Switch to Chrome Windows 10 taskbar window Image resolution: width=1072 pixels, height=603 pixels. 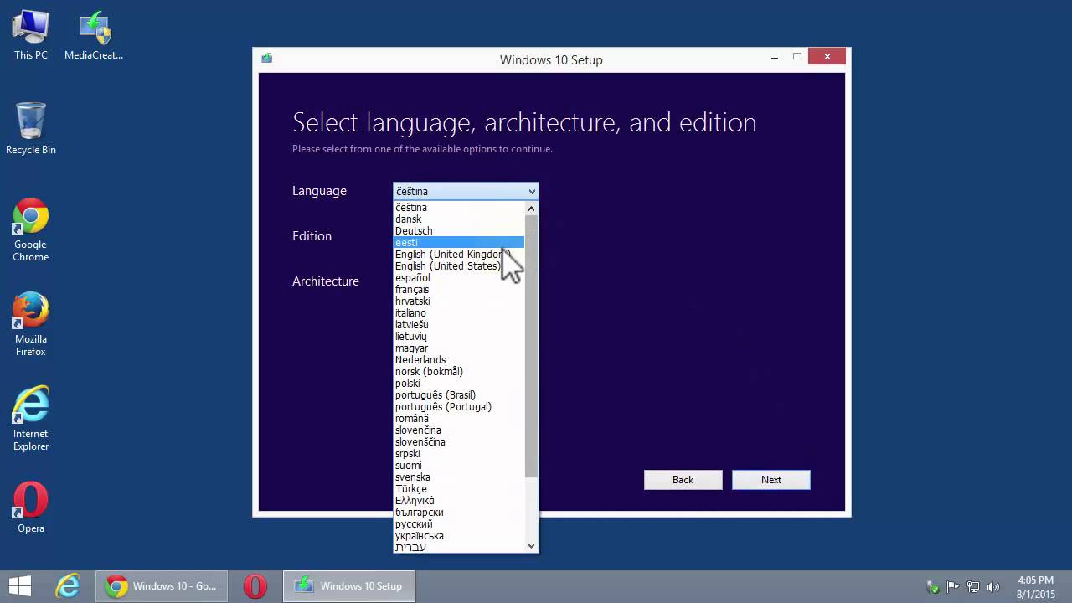162,586
